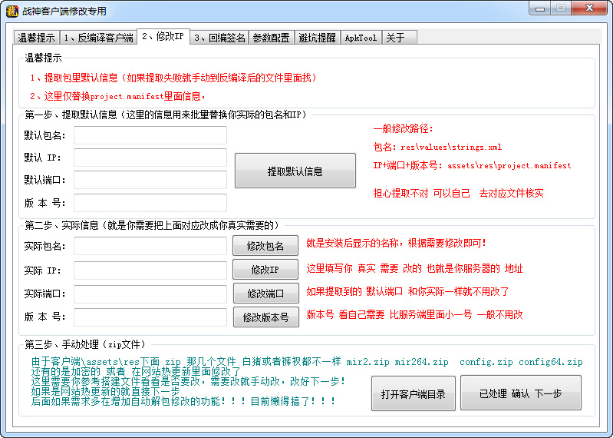Click the 修改包名 button

265,246
